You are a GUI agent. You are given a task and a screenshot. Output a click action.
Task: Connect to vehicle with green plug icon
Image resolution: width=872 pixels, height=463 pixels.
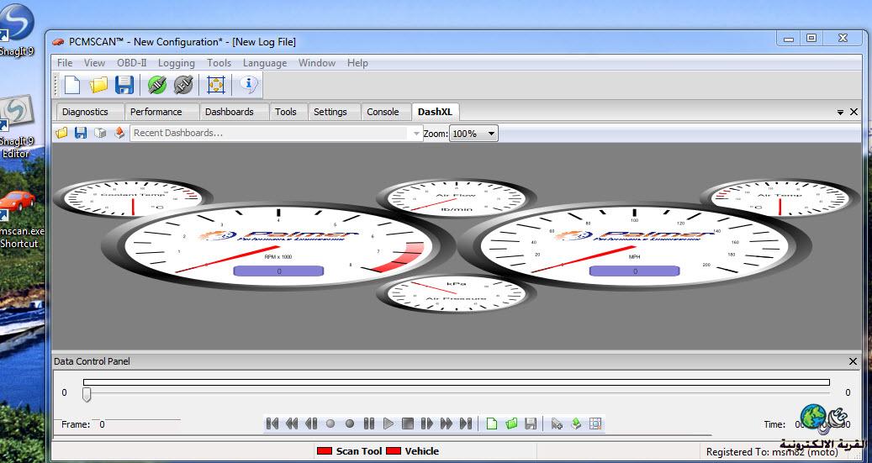pyautogui.click(x=157, y=85)
